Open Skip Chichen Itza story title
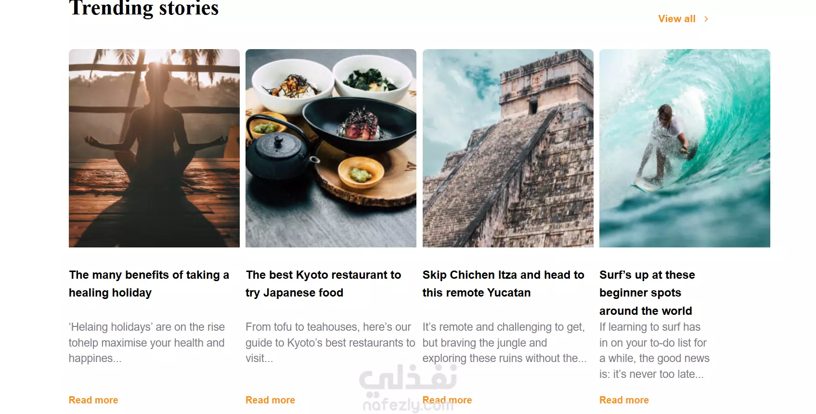 (503, 284)
